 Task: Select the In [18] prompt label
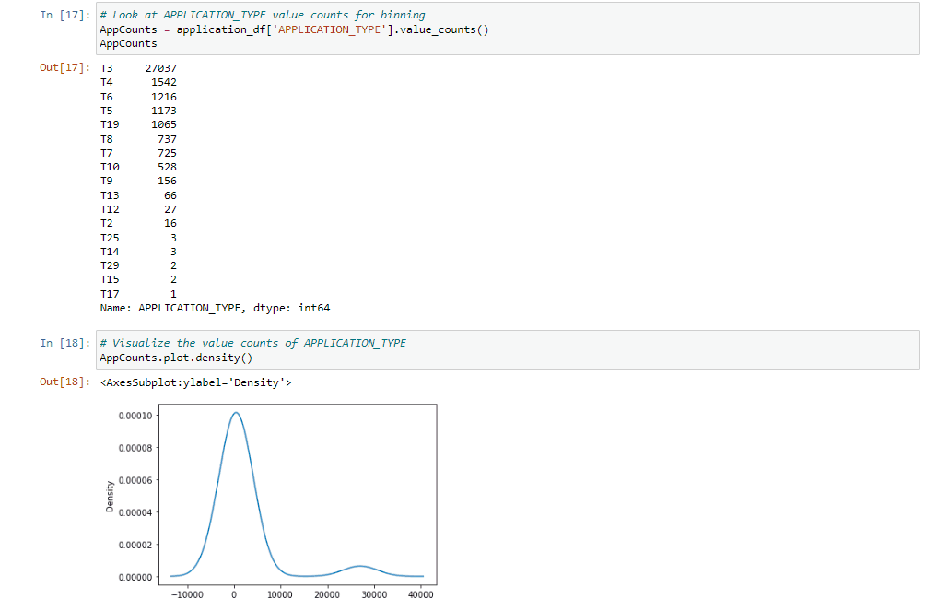point(65,343)
